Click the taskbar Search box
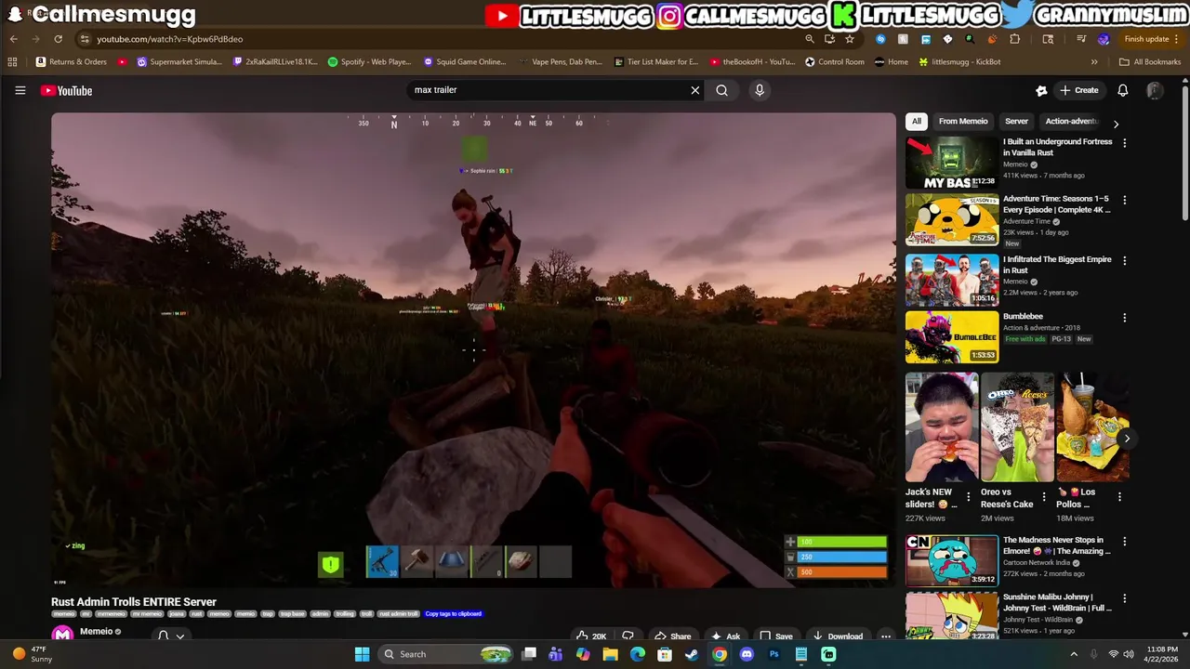 tap(446, 654)
